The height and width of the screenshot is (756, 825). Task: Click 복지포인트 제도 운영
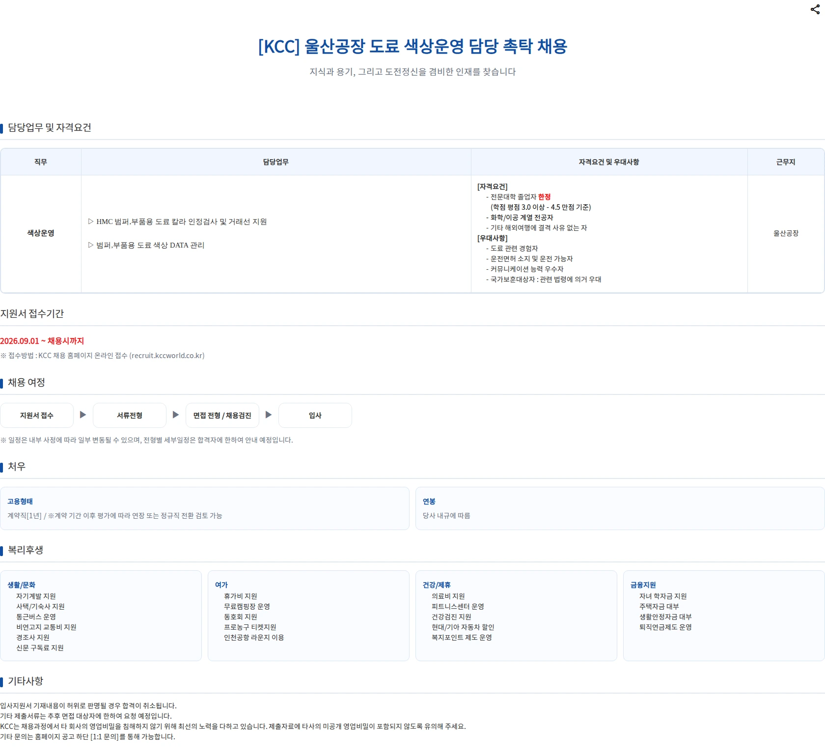(x=462, y=638)
